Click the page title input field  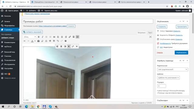click(88, 21)
